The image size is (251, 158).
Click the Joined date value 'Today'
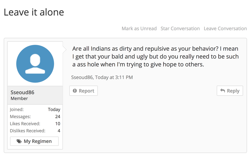click(54, 110)
